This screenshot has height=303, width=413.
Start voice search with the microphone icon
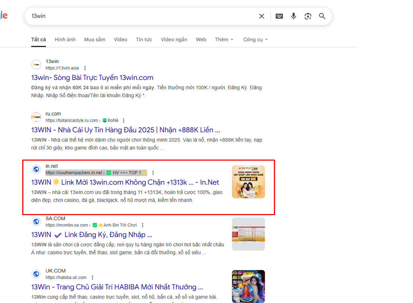pos(294,16)
